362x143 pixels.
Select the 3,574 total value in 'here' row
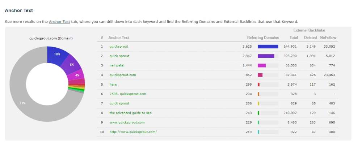click(292, 84)
